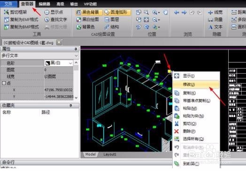Click the 路径 column header
246x171 pixels.
tap(46, 112)
